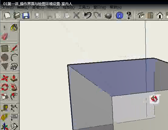
Task: Switch to Iso view house icon
Action: (141, 15)
